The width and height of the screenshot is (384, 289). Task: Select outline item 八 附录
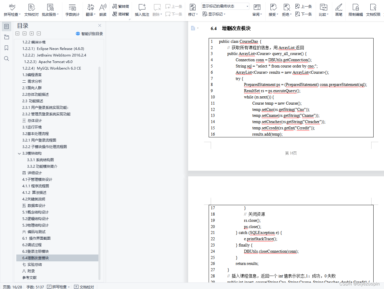pos(29,271)
